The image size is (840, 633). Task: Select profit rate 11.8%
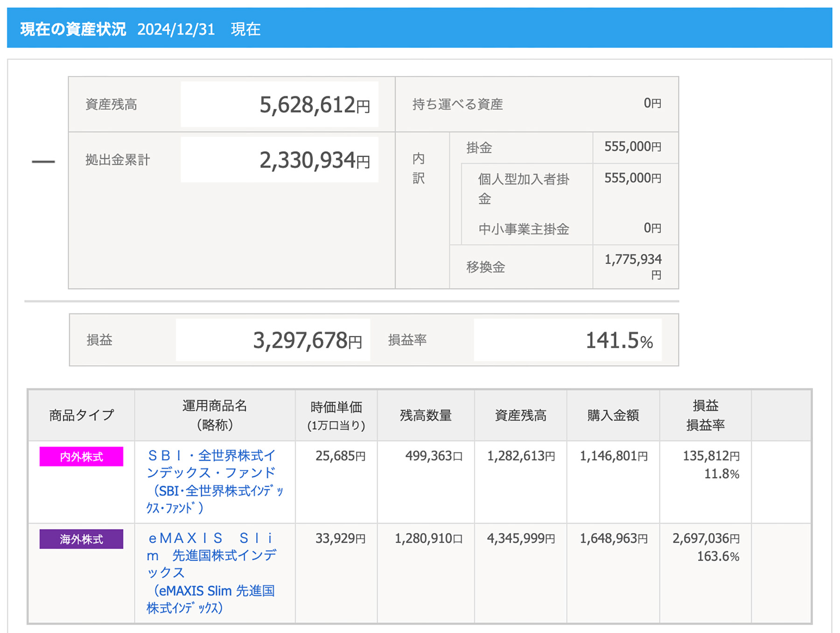[721, 474]
